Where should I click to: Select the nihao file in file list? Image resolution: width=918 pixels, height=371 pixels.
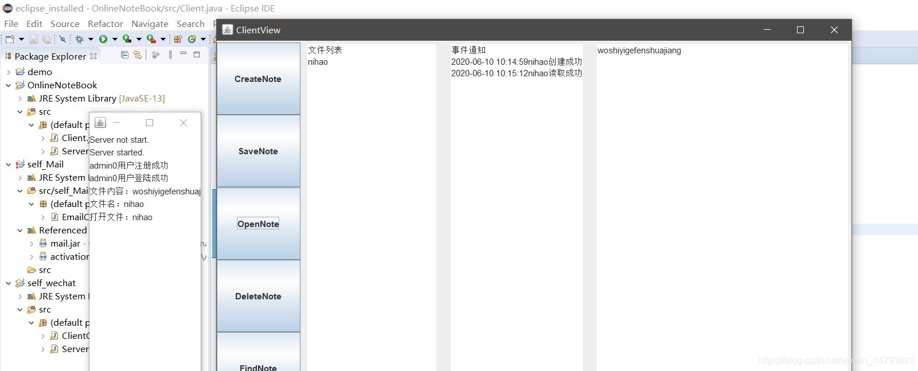pyautogui.click(x=318, y=62)
